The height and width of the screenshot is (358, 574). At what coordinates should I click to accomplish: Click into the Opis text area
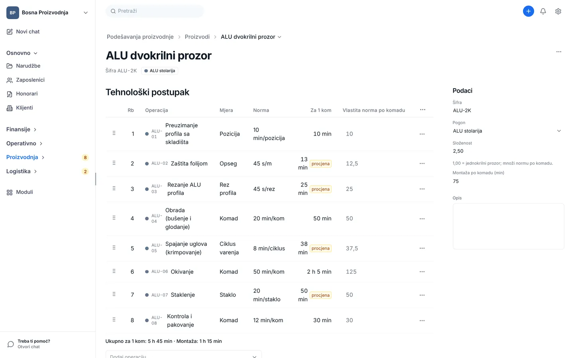(x=508, y=226)
